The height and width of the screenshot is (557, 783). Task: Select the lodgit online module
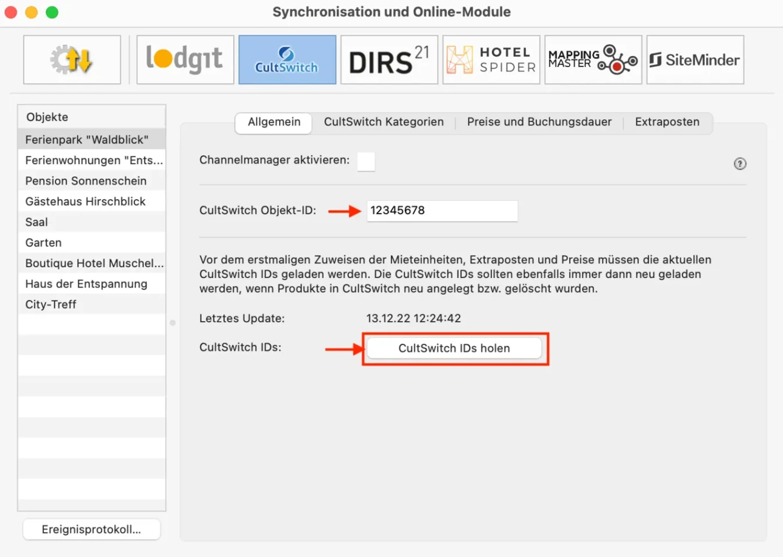click(x=185, y=60)
